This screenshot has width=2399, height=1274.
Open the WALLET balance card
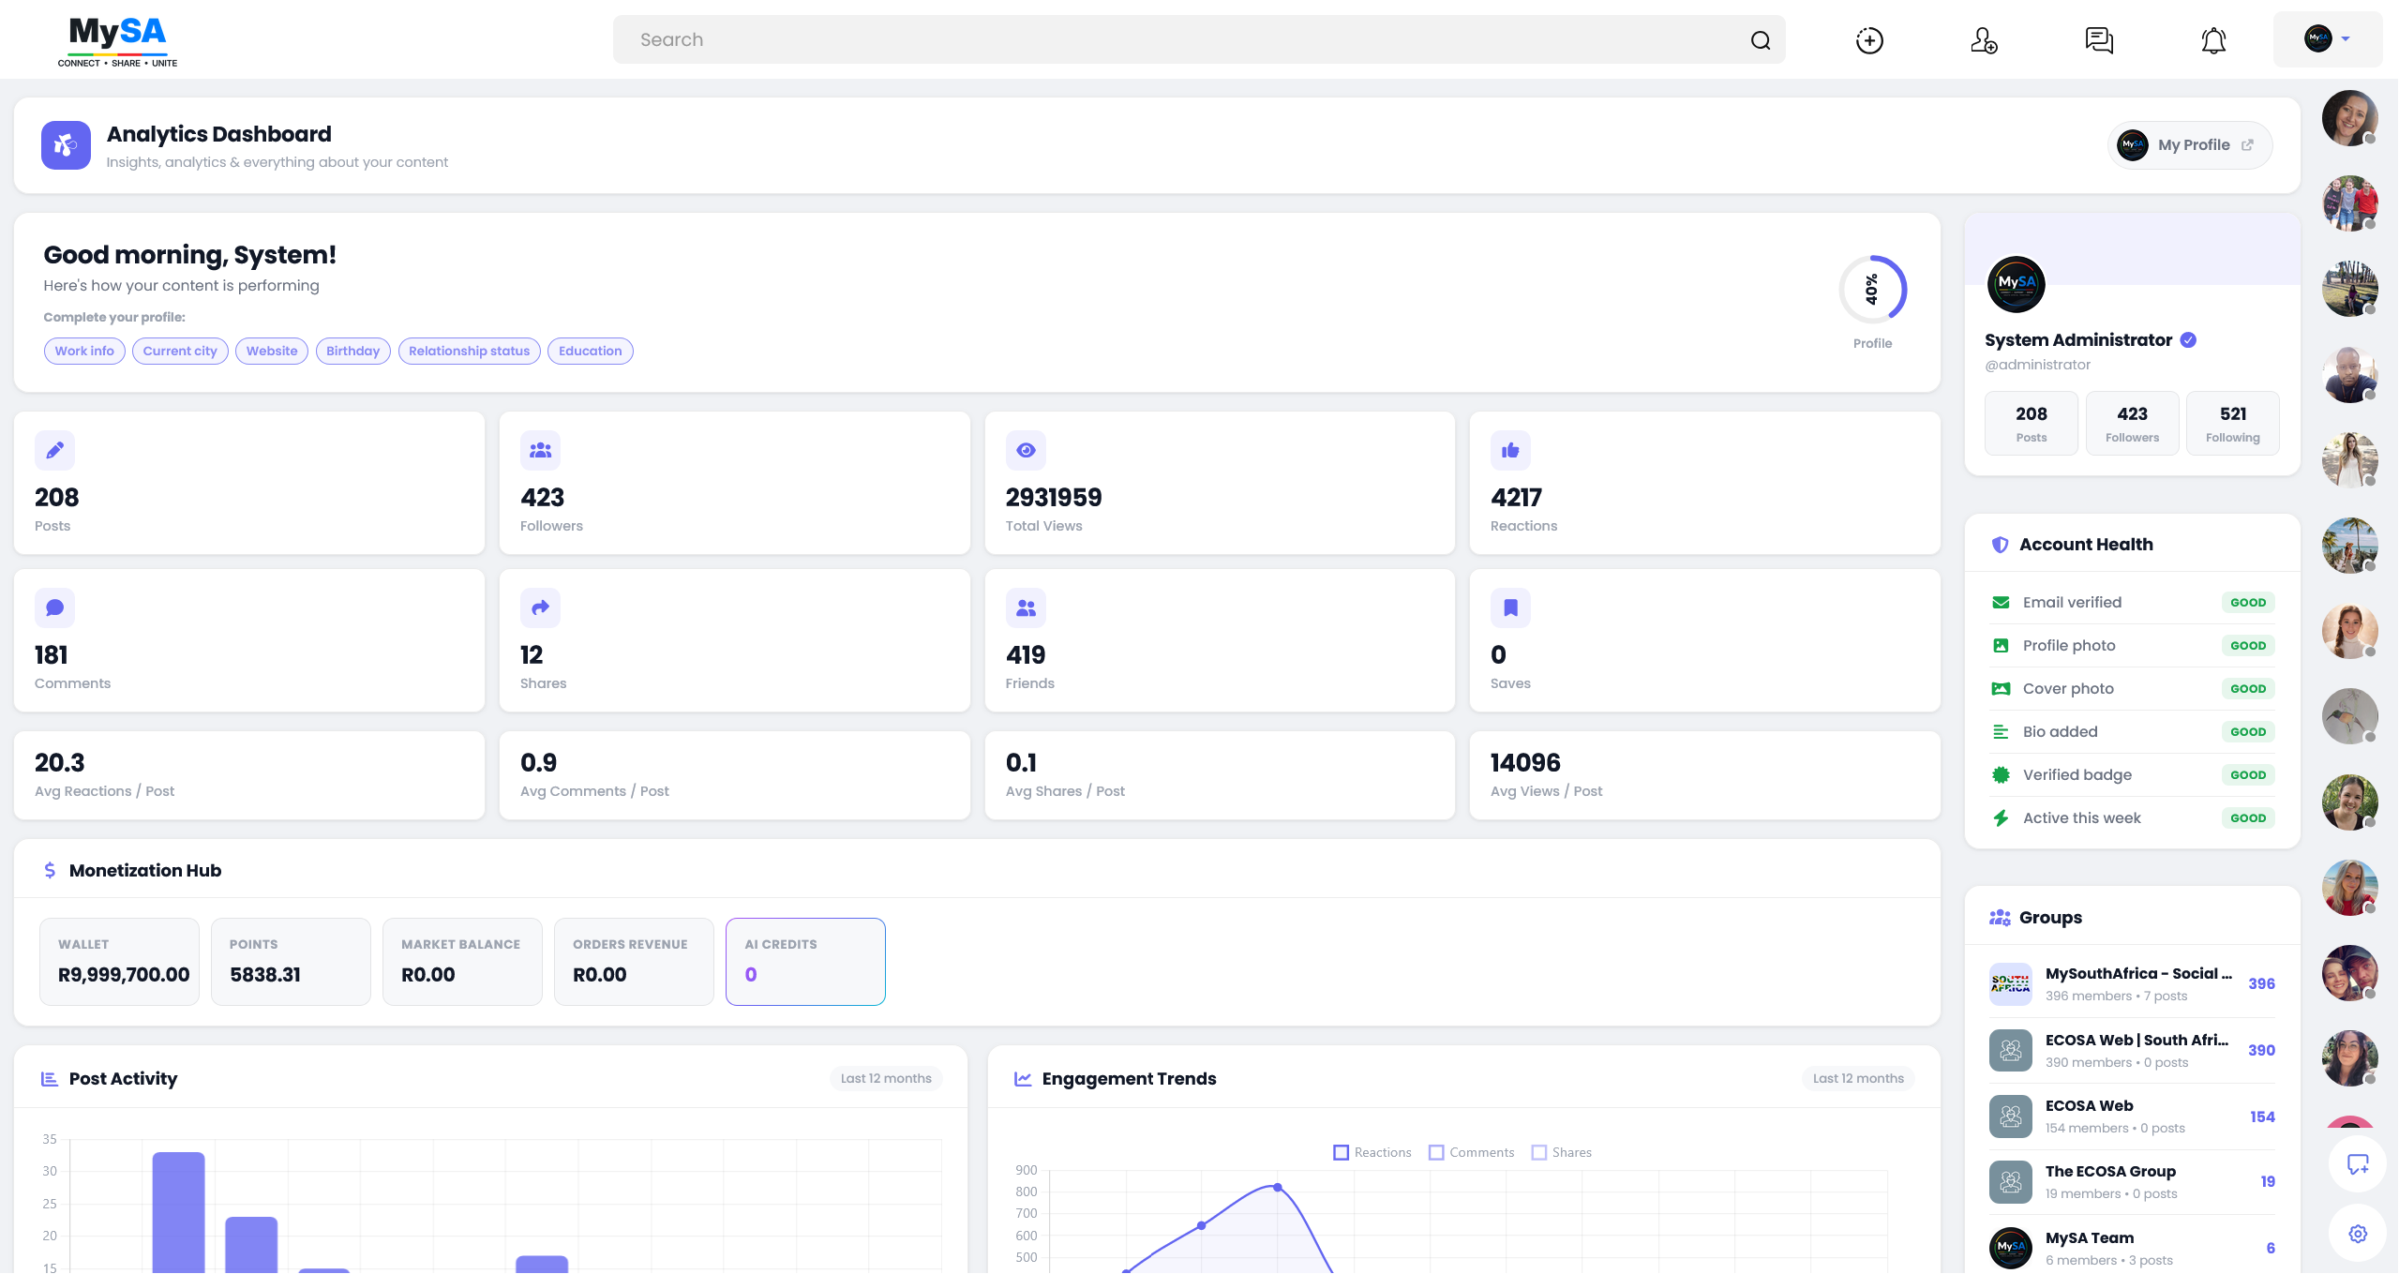[119, 962]
